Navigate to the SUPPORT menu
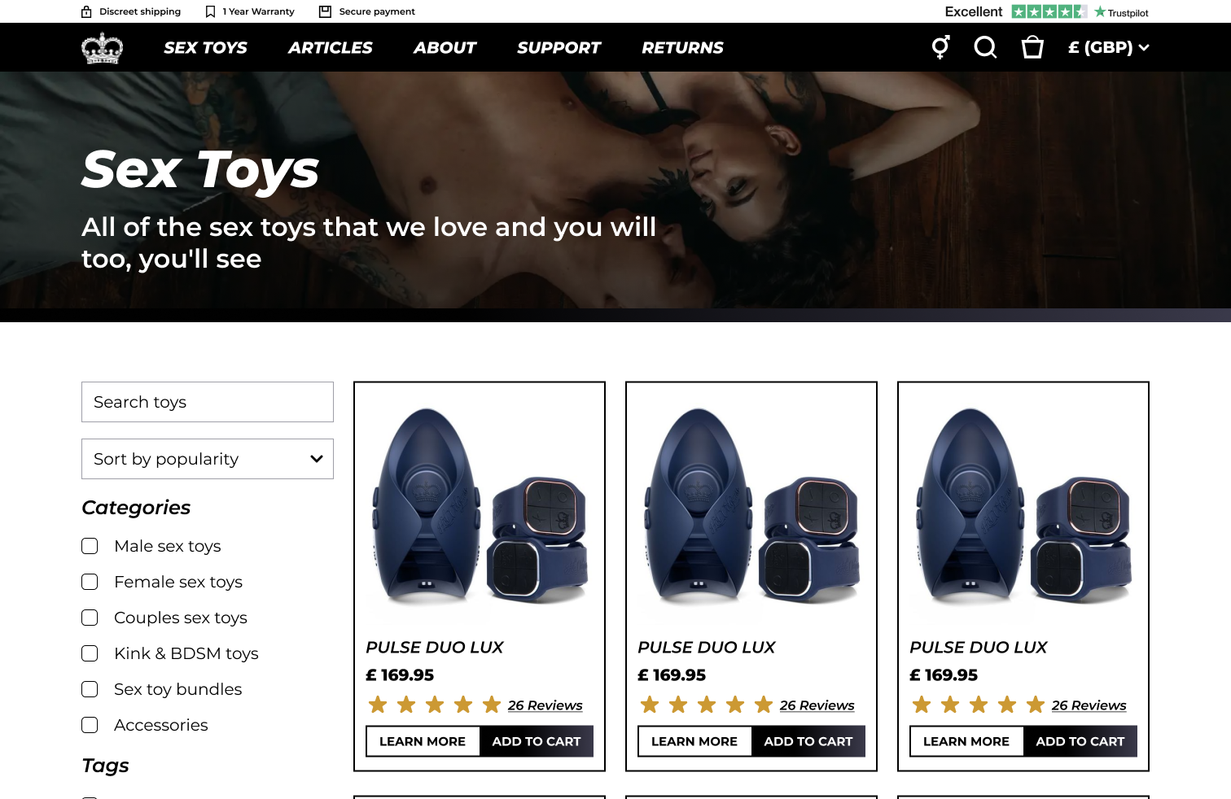The width and height of the screenshot is (1231, 799). 559,47
